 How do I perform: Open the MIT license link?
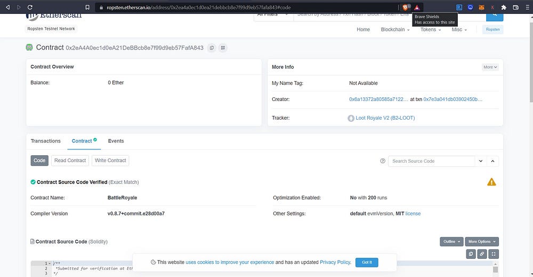(x=413, y=214)
